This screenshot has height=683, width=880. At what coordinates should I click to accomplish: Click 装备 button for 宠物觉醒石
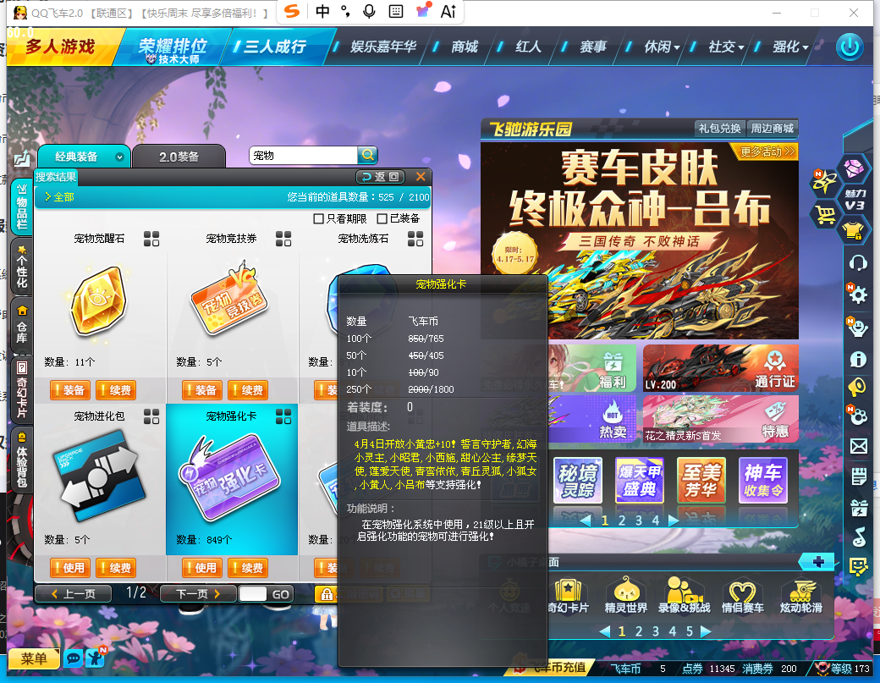coord(69,390)
